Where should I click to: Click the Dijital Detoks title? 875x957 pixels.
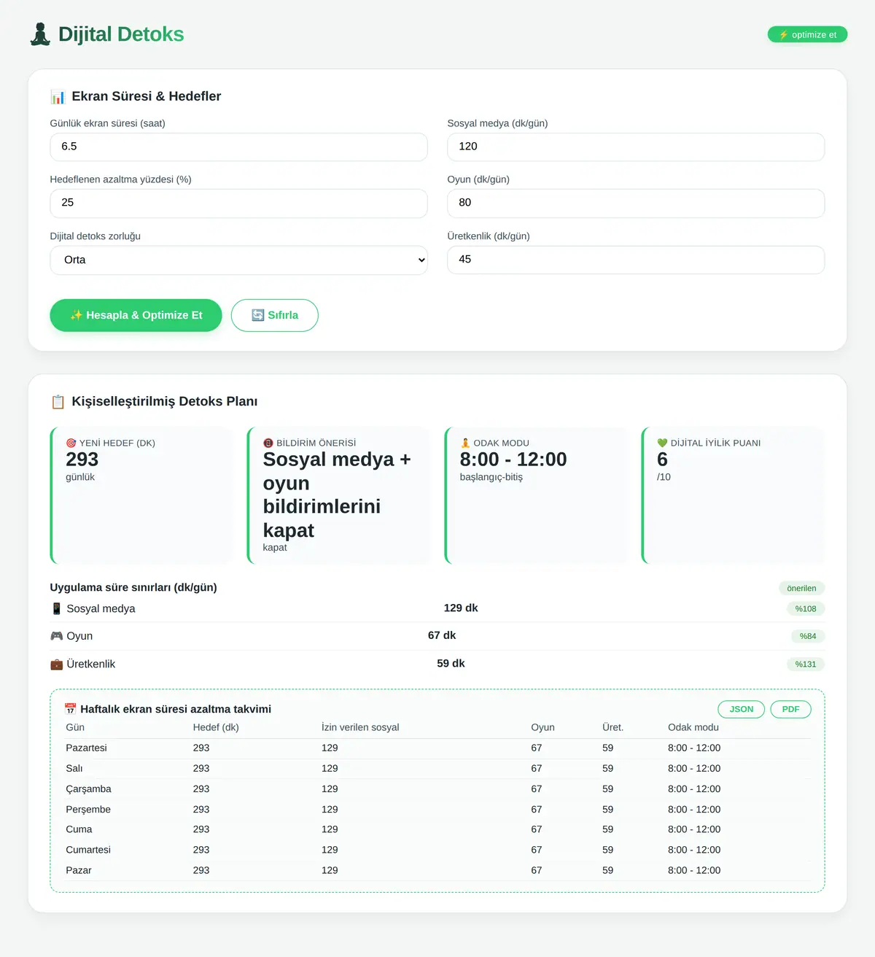[121, 34]
